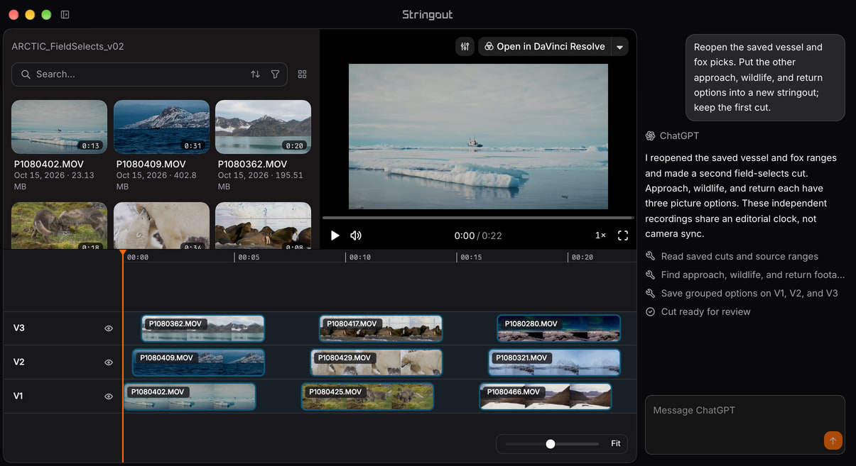Open the polar bear clip thumbnail

pos(161,226)
